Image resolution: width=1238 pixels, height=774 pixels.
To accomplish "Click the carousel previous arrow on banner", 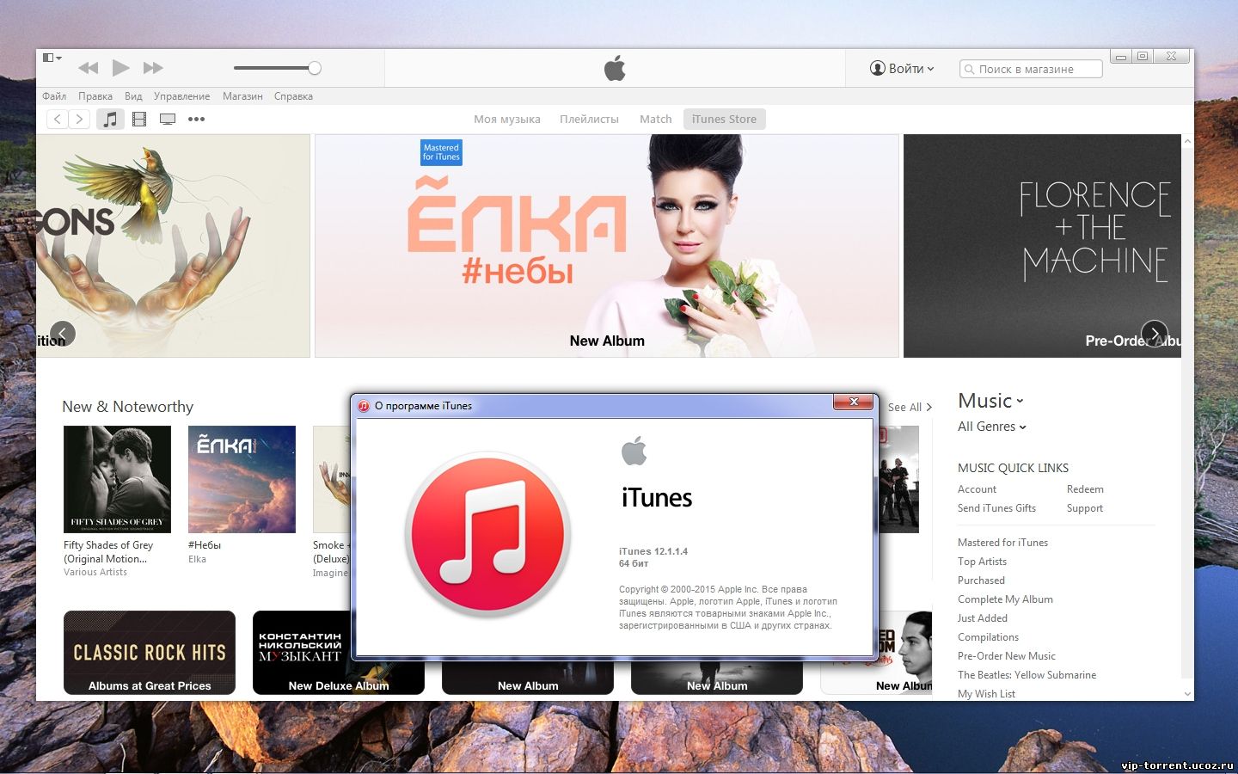I will click(63, 334).
